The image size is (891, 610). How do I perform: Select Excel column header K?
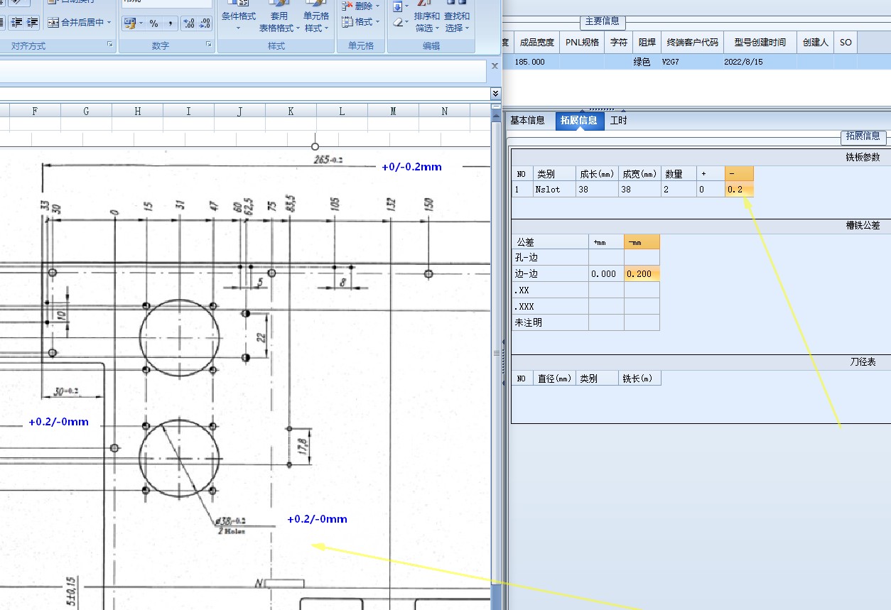pyautogui.click(x=291, y=111)
